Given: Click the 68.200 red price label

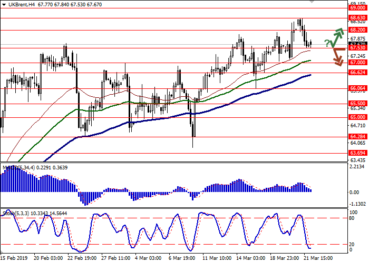Looking at the screenshot, I should [357, 30].
